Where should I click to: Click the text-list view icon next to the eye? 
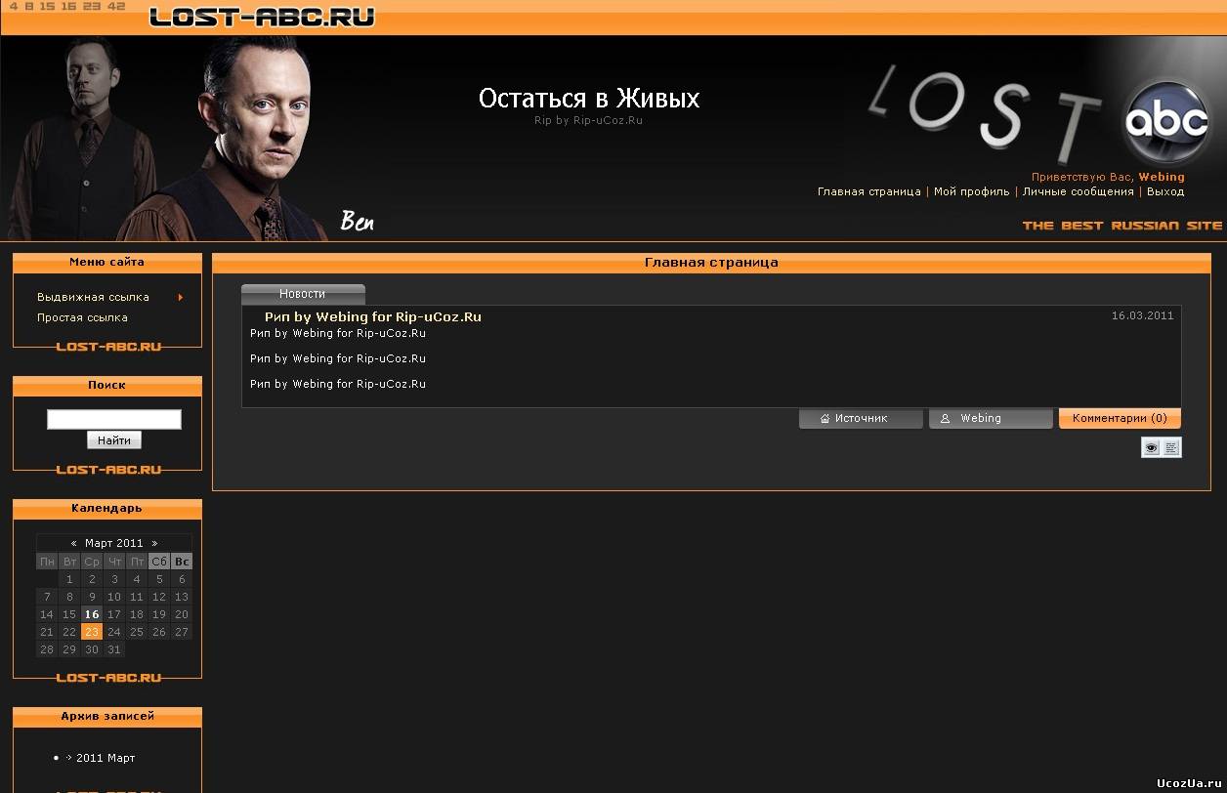tap(1172, 447)
